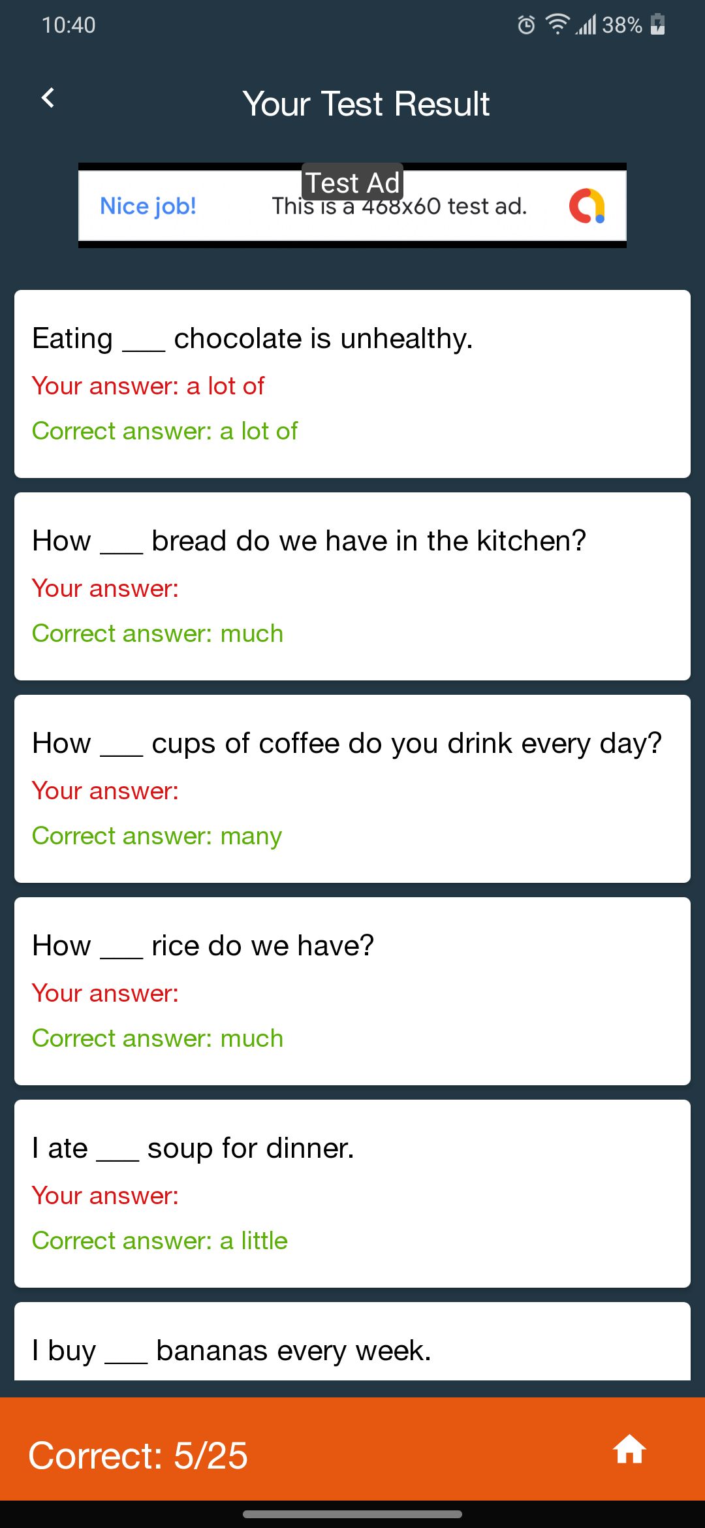This screenshot has width=705, height=1528.
Task: Select the 'How ___ rice' result card
Action: (352, 991)
